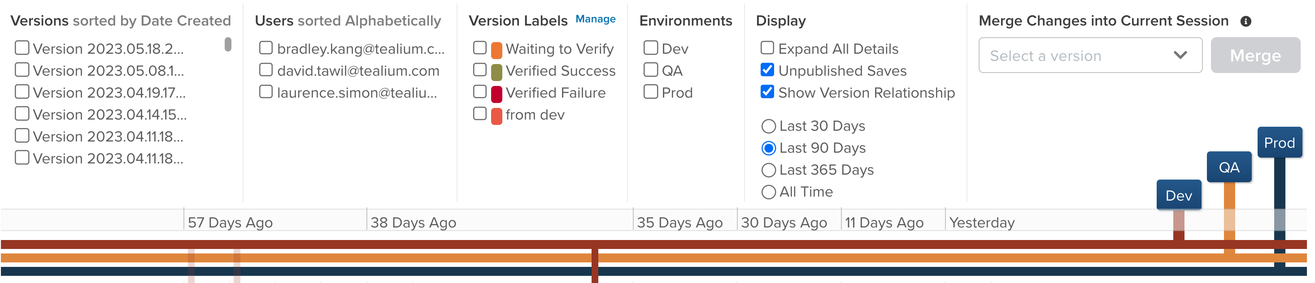Click the info icon beside Merge Changes heading

click(x=1245, y=21)
